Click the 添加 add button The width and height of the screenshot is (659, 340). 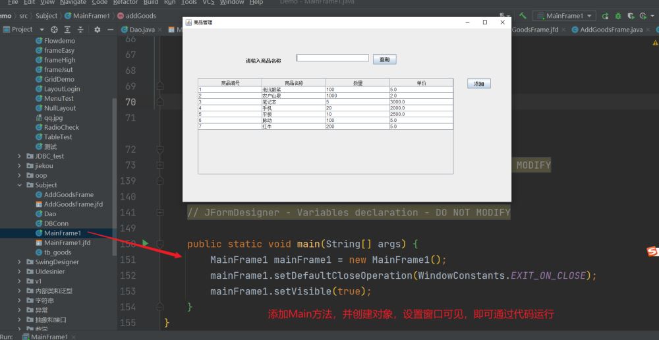pos(479,84)
